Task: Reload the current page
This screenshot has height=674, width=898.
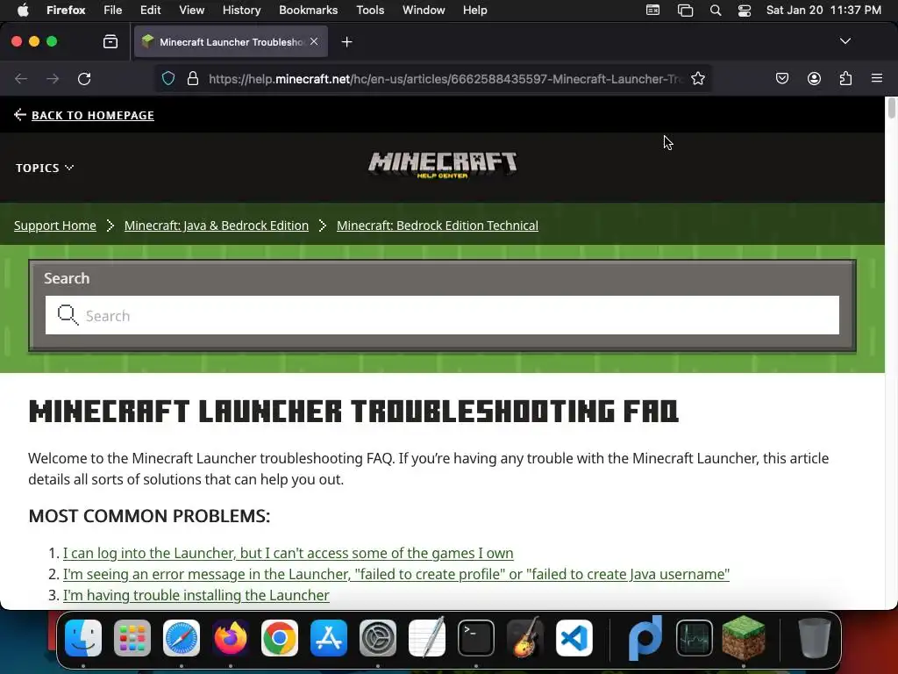Action: point(84,78)
